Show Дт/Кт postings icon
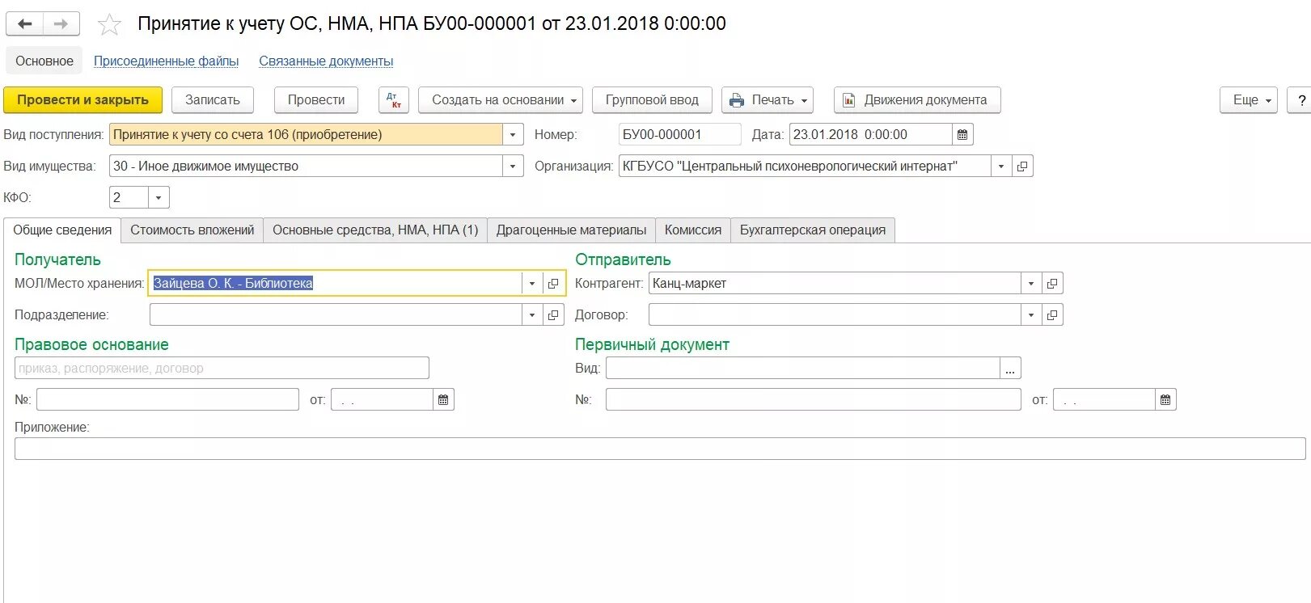This screenshot has height=603, width=1311. 394,100
